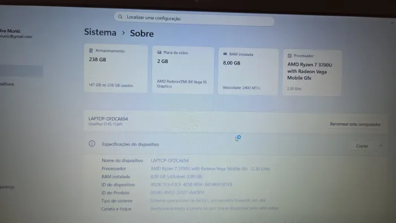Click the RAM instalada card icon
Image resolution: width=396 pixels, height=223 pixels.
coord(225,54)
